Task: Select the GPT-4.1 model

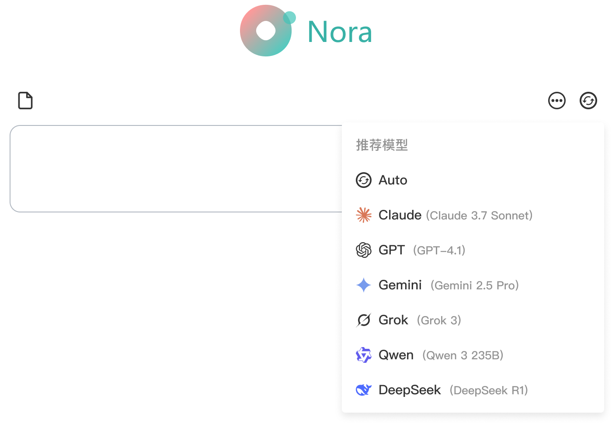Action: pos(473,250)
